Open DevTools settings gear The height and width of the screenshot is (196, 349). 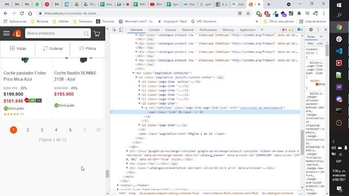click(311, 29)
